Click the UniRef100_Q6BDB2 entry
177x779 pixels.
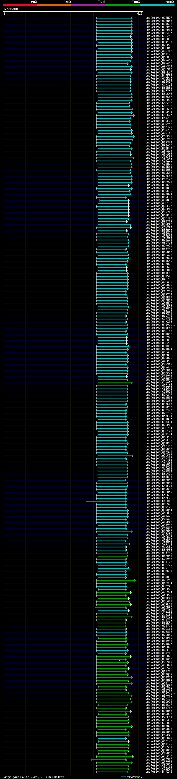coord(158,39)
